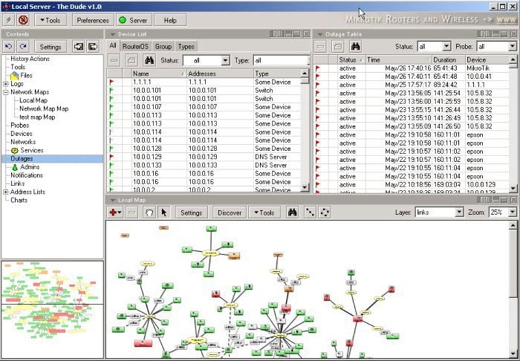
Task: Click the export icon in Contents toolbar
Action: click(93, 47)
